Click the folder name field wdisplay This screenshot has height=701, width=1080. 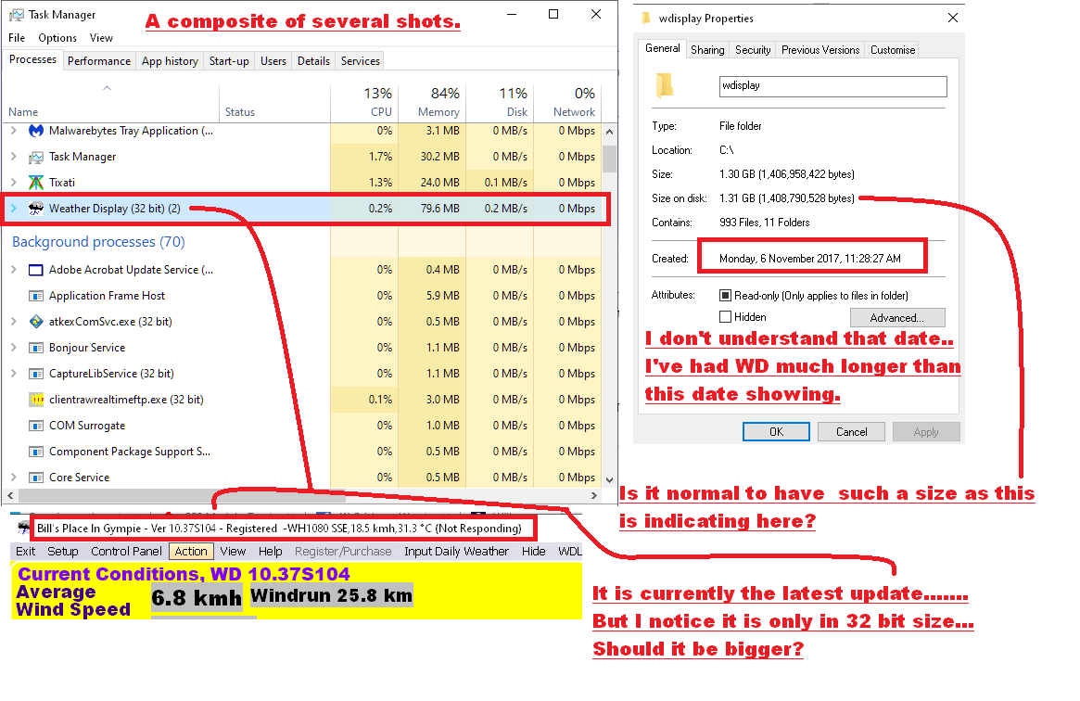click(x=832, y=86)
